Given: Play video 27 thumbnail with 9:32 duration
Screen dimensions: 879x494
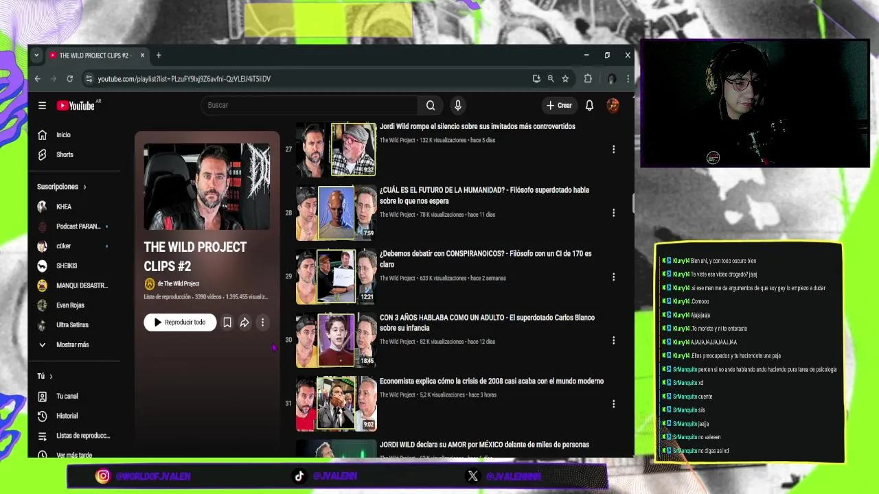Looking at the screenshot, I should pyautogui.click(x=336, y=150).
